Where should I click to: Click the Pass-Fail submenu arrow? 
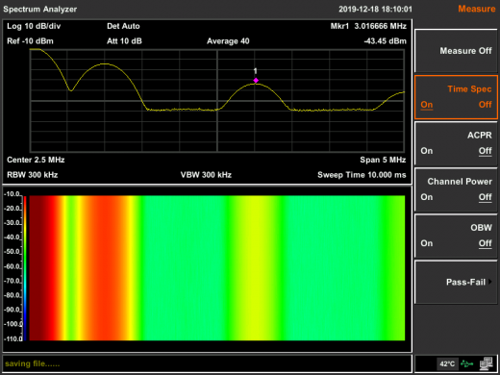pyautogui.click(x=489, y=282)
